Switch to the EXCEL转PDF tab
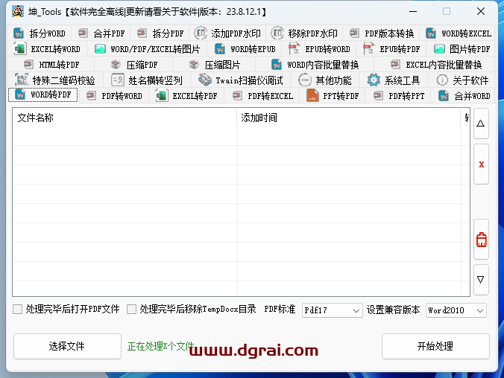The width and height of the screenshot is (504, 378). click(186, 96)
